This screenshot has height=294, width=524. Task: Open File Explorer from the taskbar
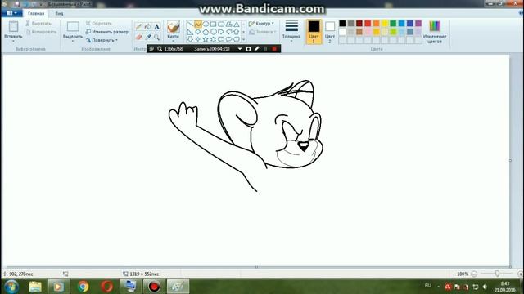point(35,287)
